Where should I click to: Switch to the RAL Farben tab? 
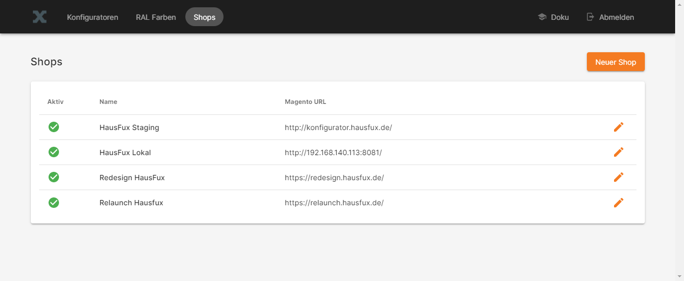(x=156, y=17)
